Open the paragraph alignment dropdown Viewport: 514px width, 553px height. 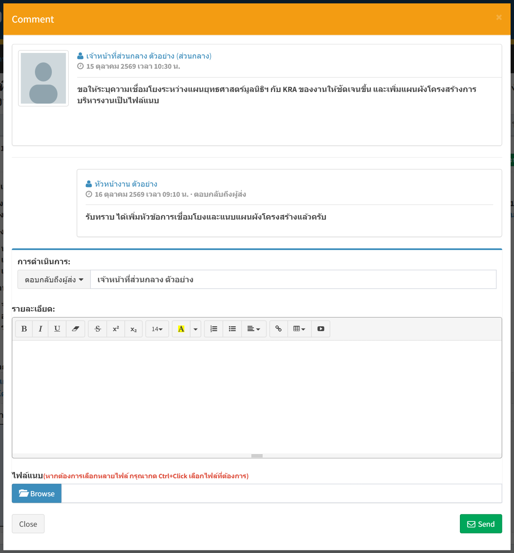pos(254,329)
